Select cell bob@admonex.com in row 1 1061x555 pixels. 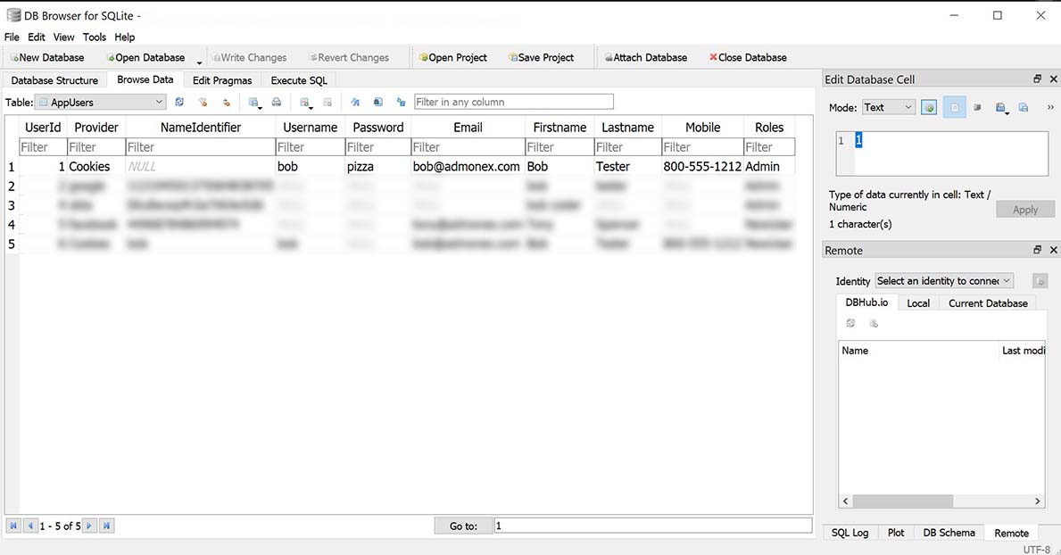[x=468, y=167]
